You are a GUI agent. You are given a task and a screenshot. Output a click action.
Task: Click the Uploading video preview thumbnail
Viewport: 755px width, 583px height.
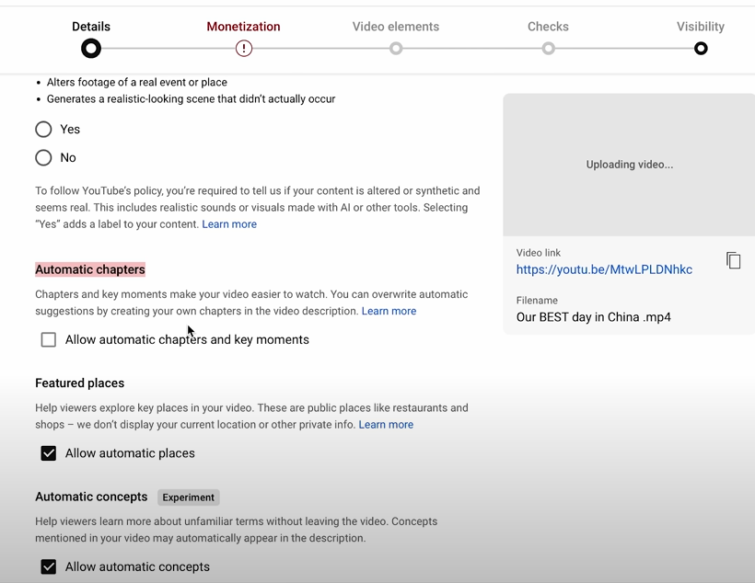tap(629, 165)
